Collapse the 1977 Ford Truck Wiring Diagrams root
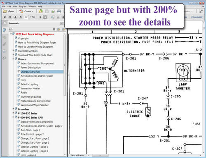This screenshot has width=206, height=158. 11,34
